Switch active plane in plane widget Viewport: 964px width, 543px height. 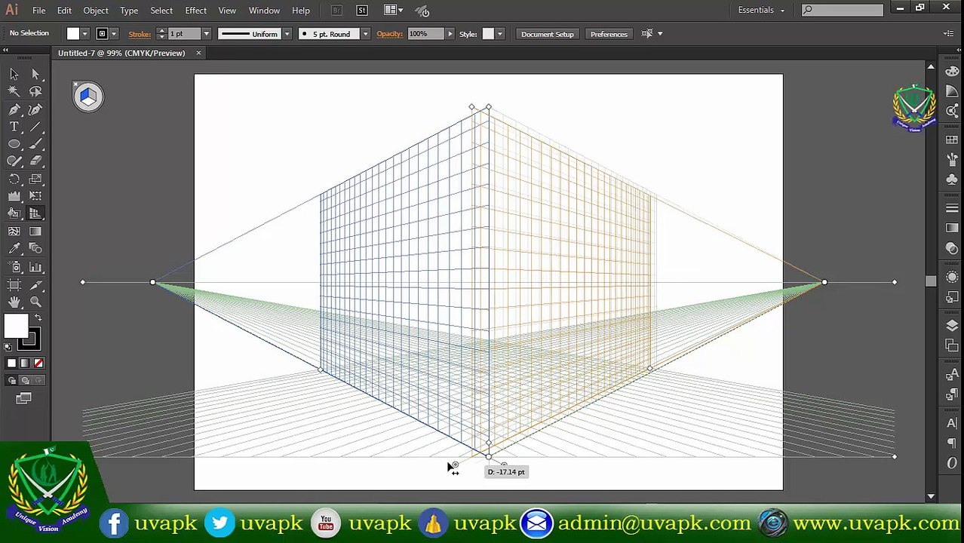(x=87, y=97)
